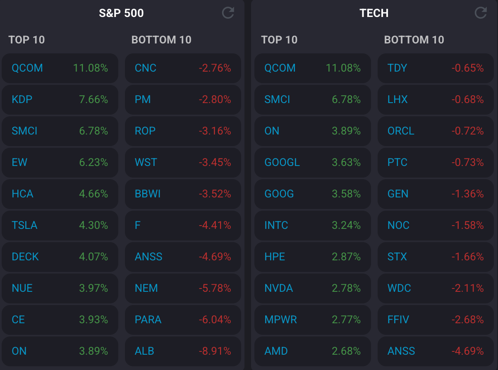This screenshot has height=370, width=498.
Task: Select the EW stock row
Action: tap(19, 163)
